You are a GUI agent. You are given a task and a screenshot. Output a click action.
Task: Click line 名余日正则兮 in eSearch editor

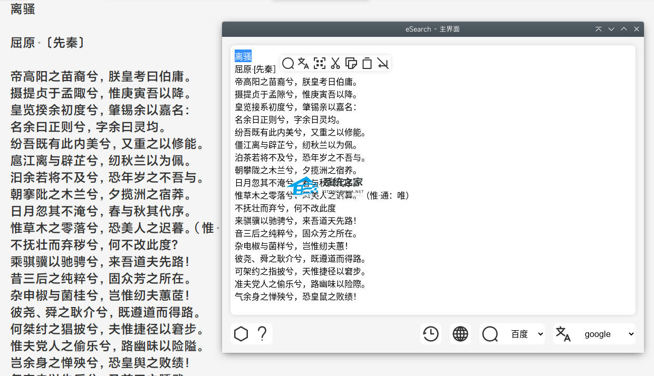pyautogui.click(x=288, y=120)
